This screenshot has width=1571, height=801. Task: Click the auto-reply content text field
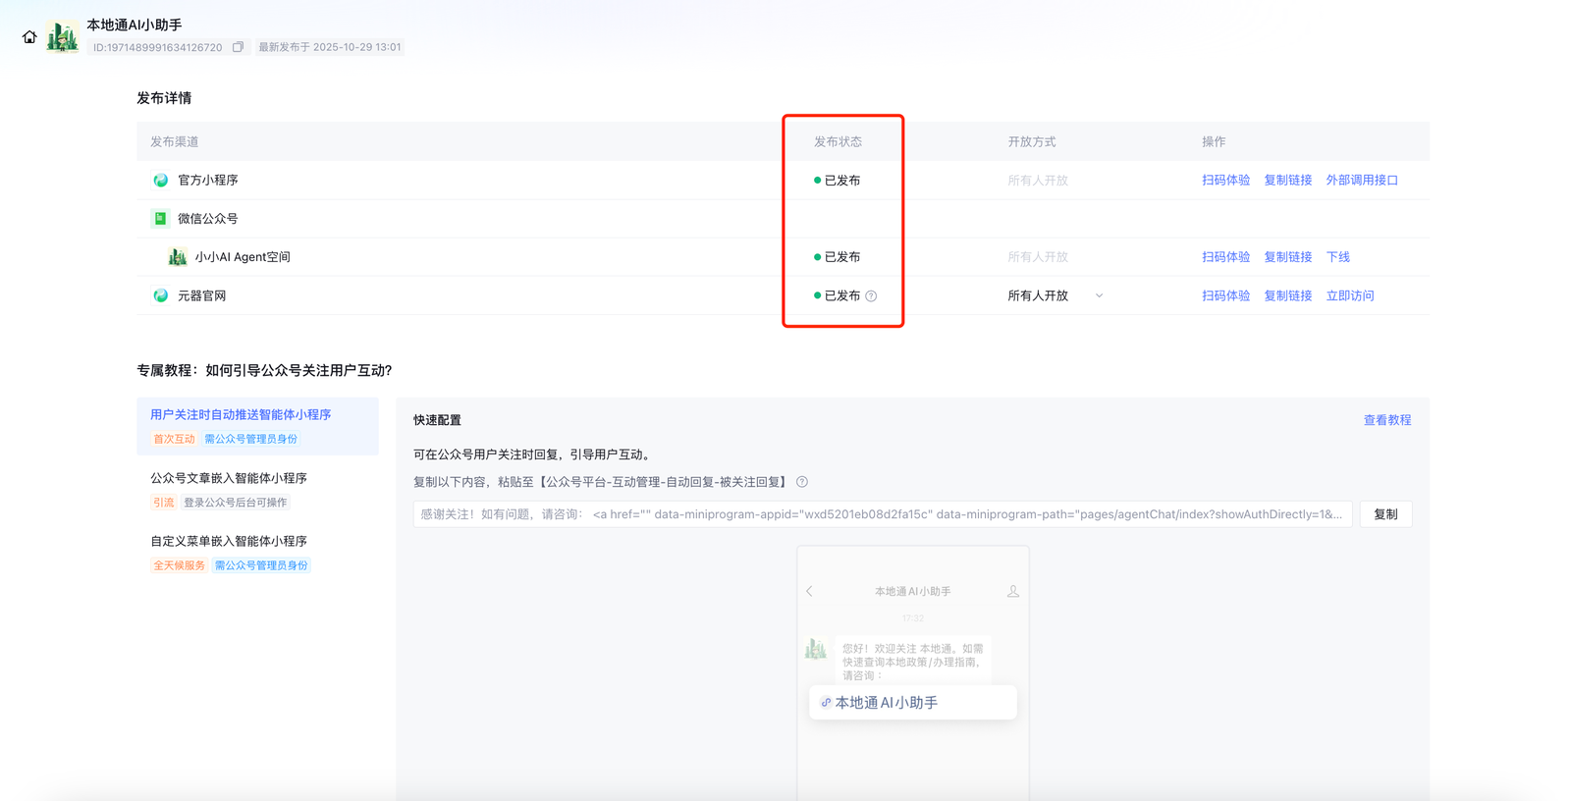(x=882, y=514)
